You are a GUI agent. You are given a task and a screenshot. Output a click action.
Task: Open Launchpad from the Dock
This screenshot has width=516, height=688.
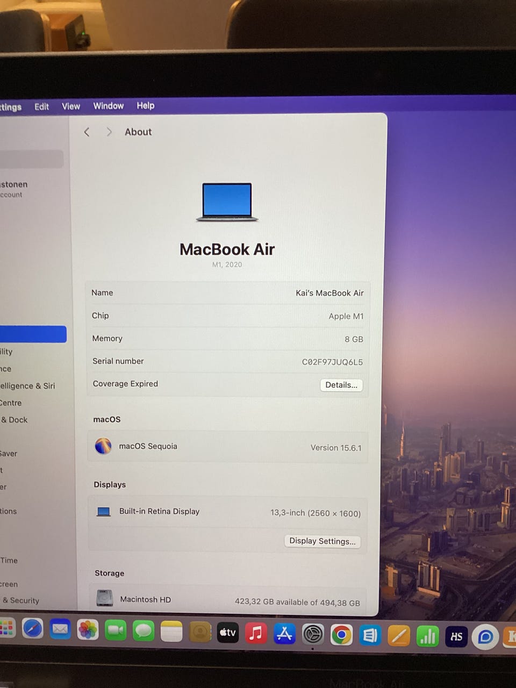6,627
